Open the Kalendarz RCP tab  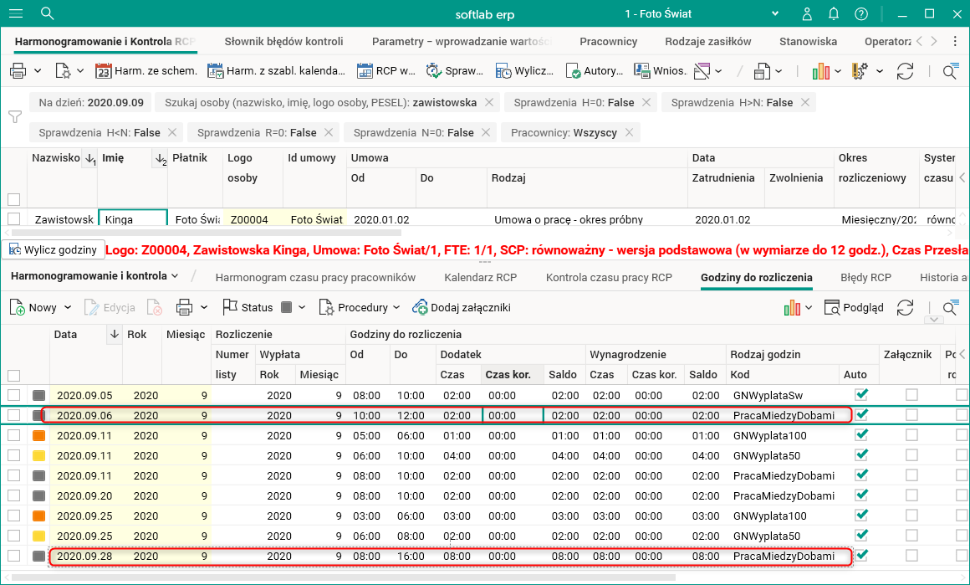(x=480, y=277)
